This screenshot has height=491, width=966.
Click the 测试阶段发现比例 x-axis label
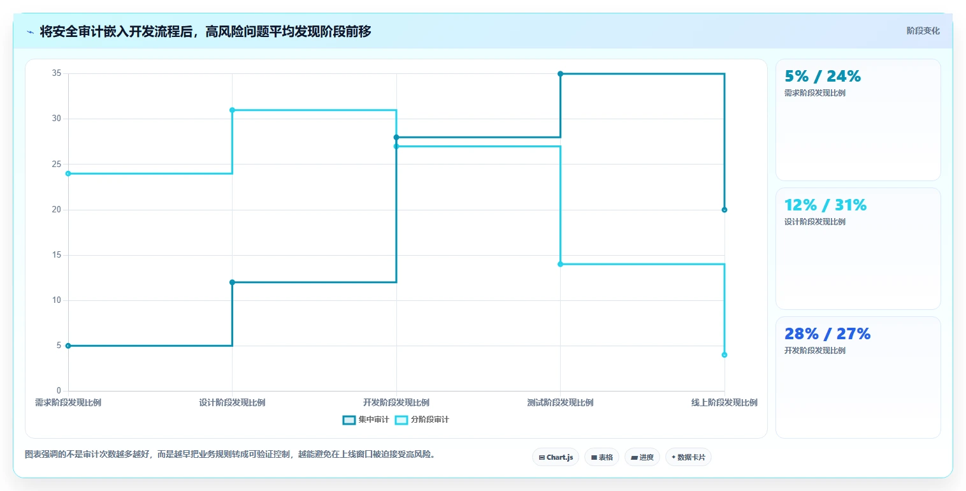tap(561, 402)
